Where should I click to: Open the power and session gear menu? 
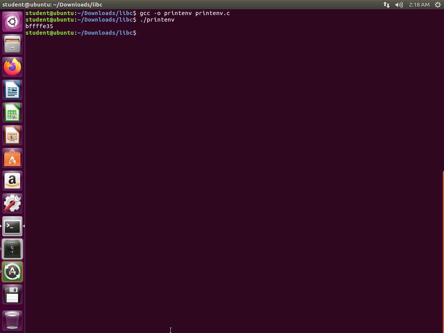(x=437, y=5)
